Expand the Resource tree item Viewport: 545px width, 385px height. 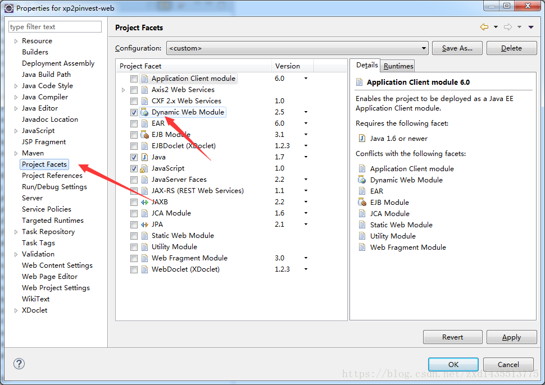[x=16, y=41]
